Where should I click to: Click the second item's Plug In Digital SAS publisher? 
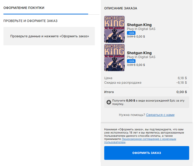(x=141, y=57)
